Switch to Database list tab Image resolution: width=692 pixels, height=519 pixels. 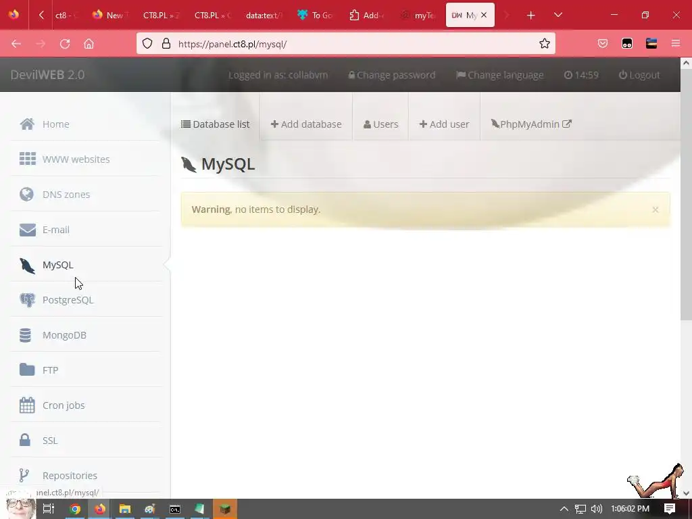click(x=216, y=124)
